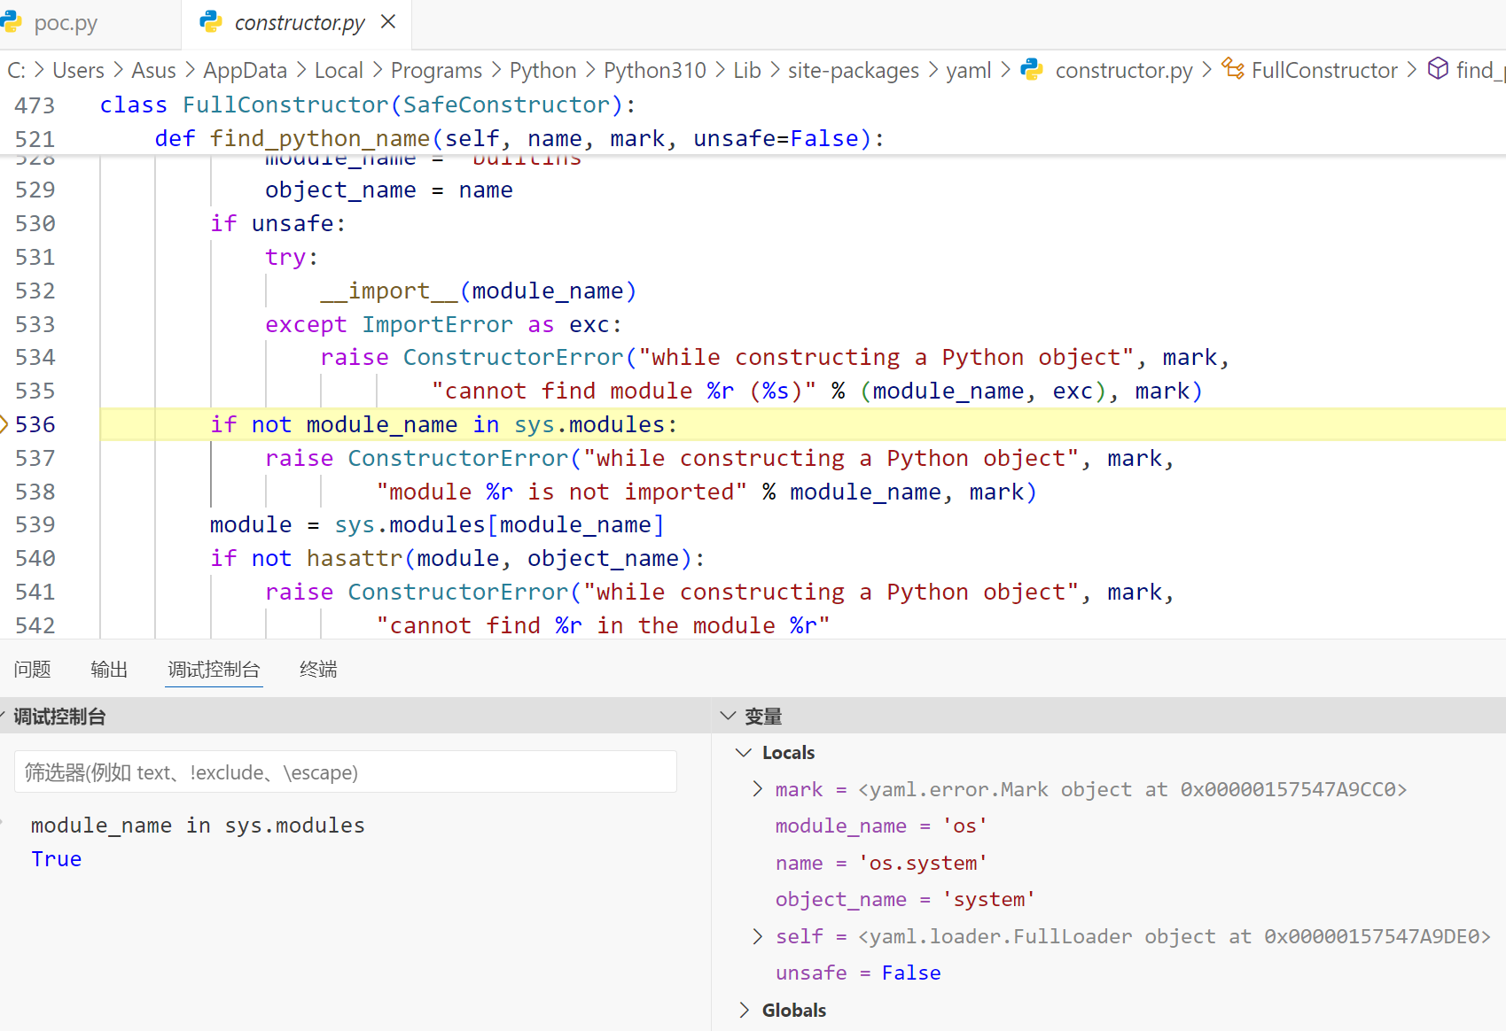Select the name = 'os.system' variable
This screenshot has height=1031, width=1506.
(x=881, y=864)
